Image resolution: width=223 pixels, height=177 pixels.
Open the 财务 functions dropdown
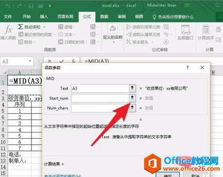(27, 42)
